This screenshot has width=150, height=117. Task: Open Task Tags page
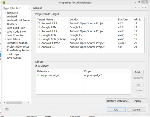pos(13,54)
